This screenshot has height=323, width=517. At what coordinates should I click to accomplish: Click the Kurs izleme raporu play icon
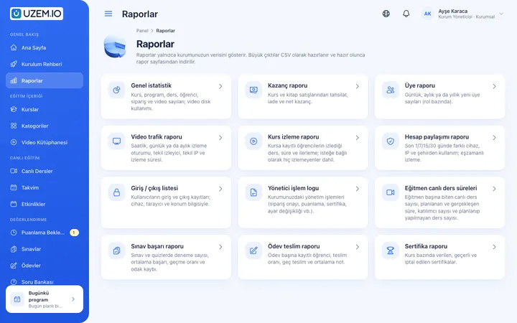click(x=253, y=141)
